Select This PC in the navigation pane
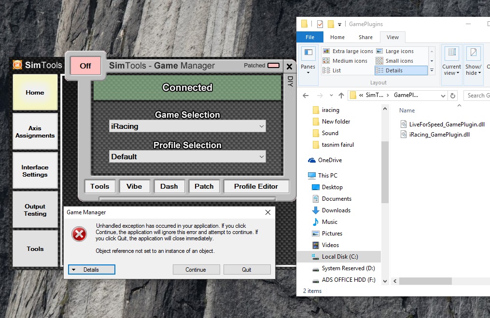This screenshot has height=318, width=490. coord(327,176)
